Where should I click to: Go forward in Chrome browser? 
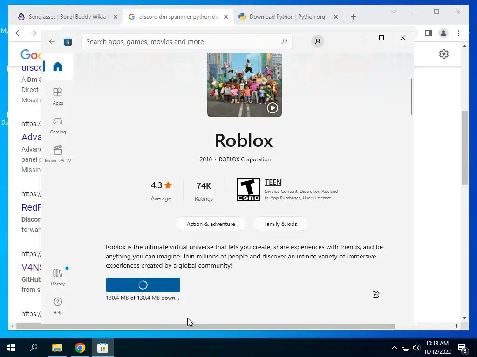(34, 33)
